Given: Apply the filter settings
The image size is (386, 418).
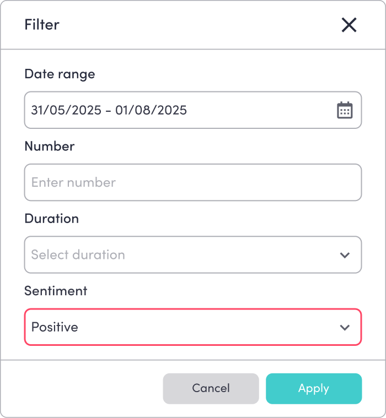Looking at the screenshot, I should (313, 389).
